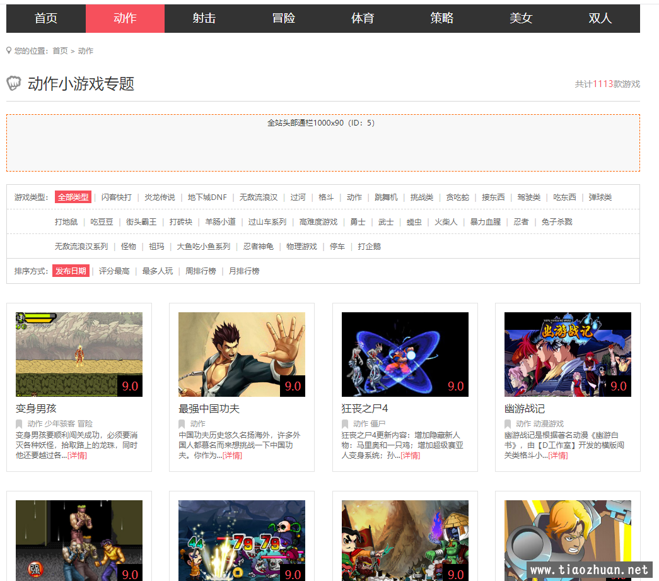Click the bookmark tag icon under 幽游战记
Viewport: 659px width, 581px height.
508,424
